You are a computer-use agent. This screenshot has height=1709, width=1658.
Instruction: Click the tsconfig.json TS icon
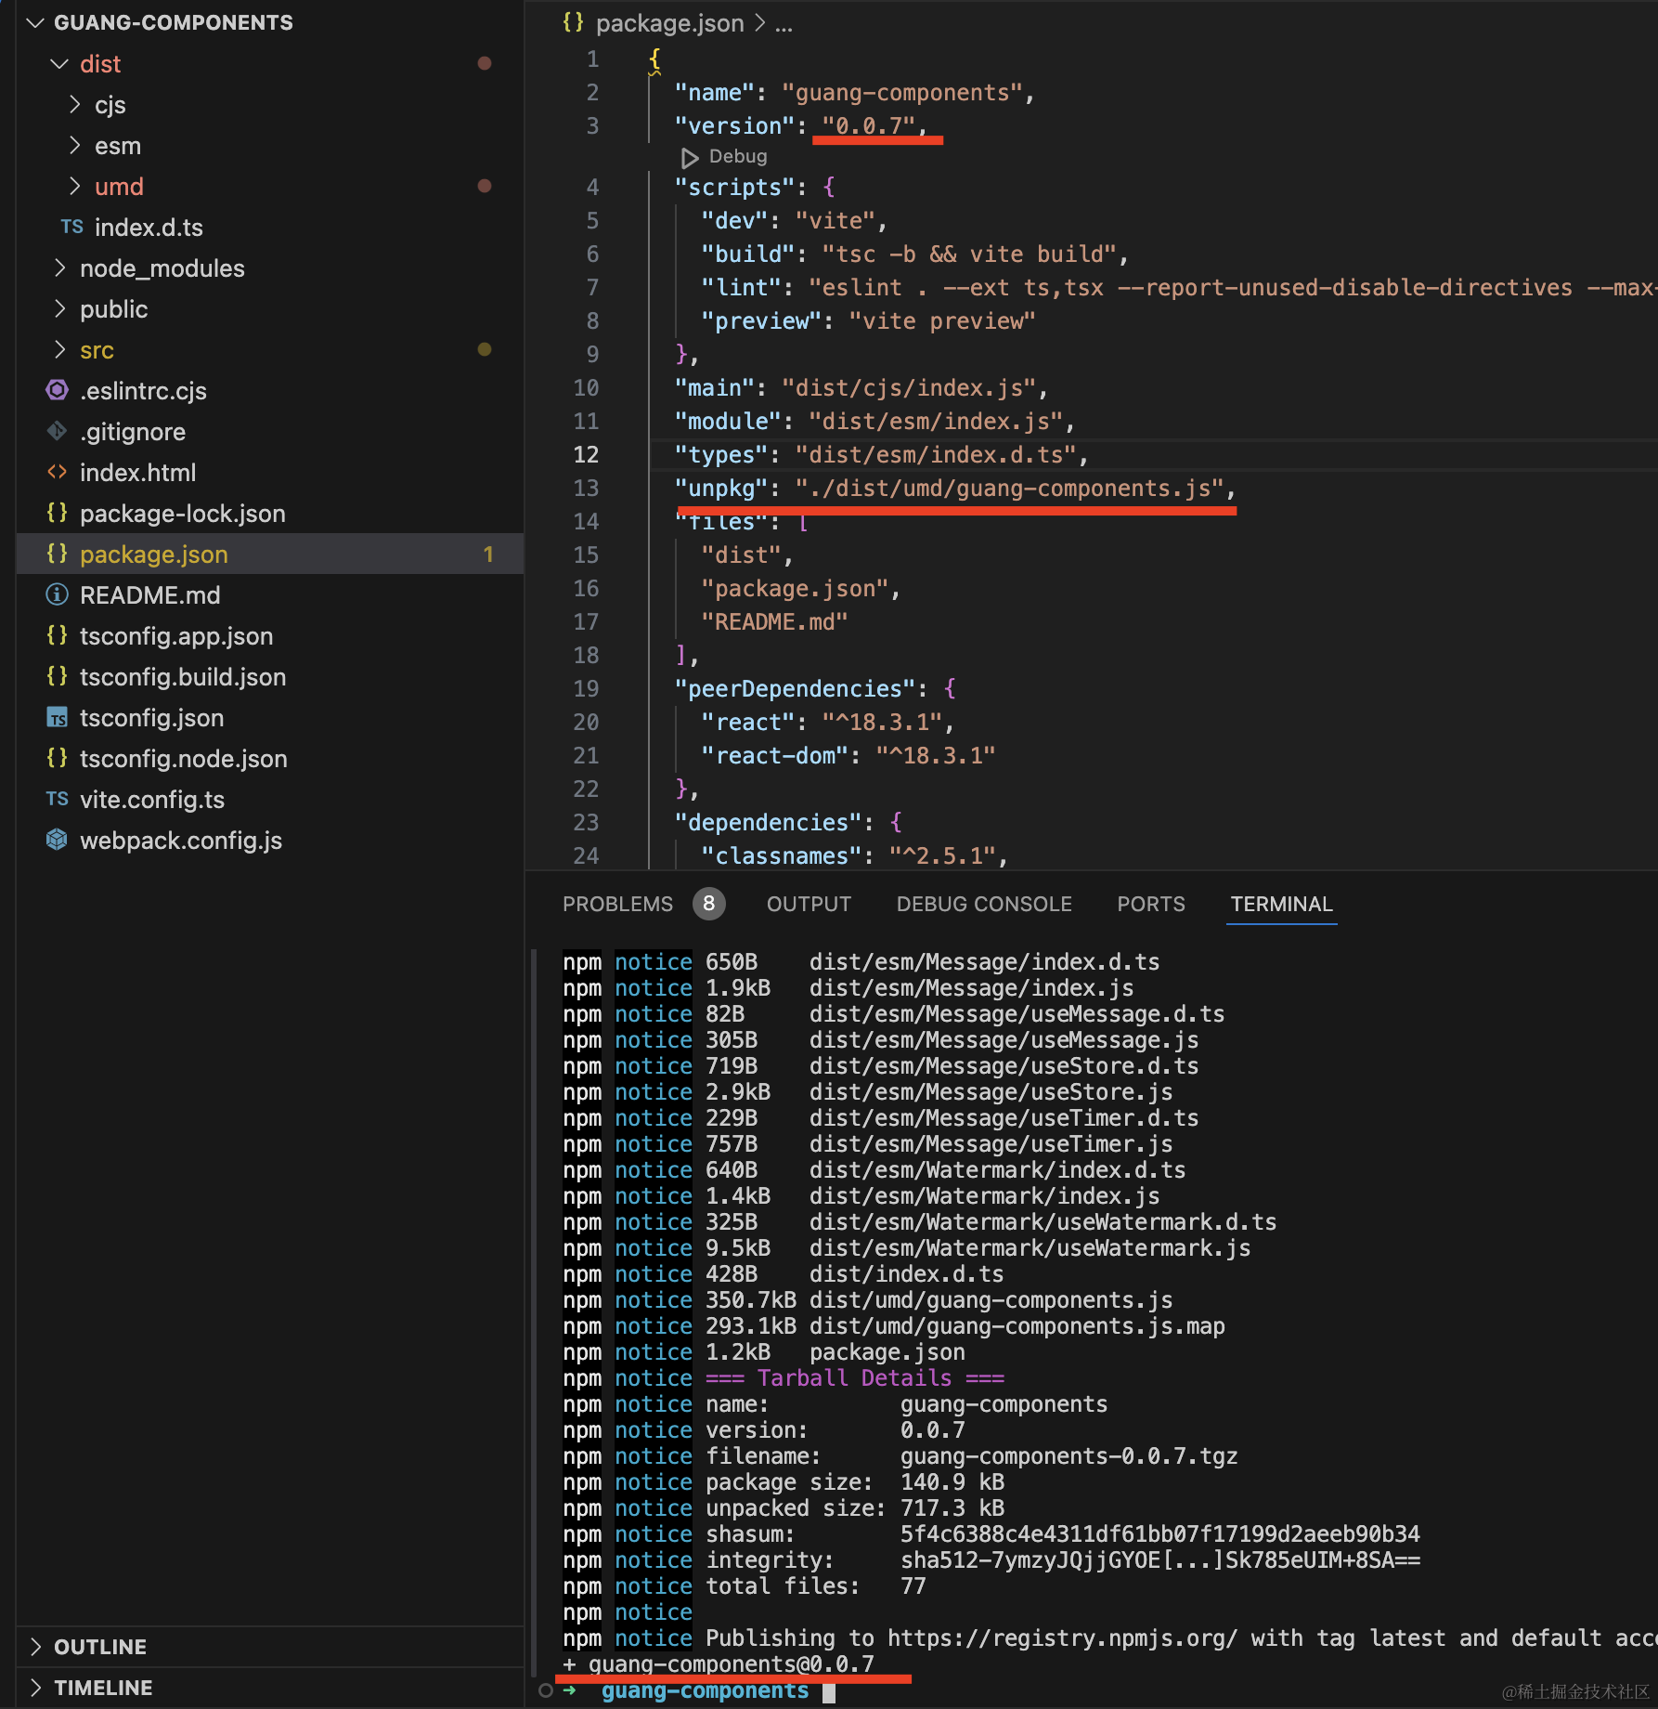pos(57,718)
